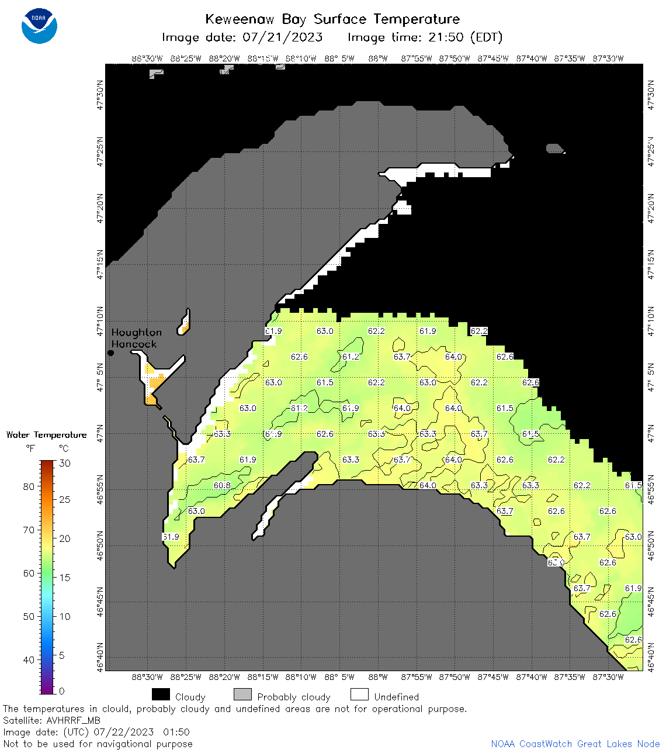Click the NOAA CoastWatch Great Lakes Node credit
Image resolution: width=666 pixels, height=753 pixels.
575,744
